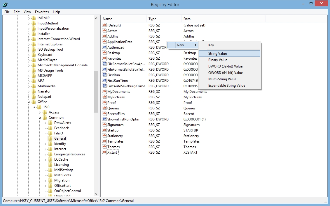330x206 pixels.
Task: Select the Themes value name
Action: coord(114,147)
